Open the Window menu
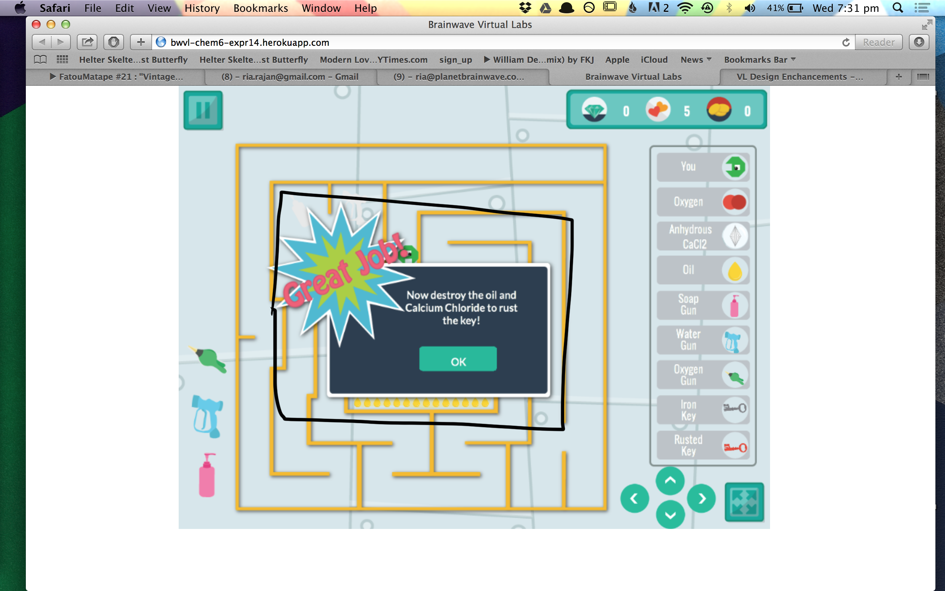The width and height of the screenshot is (945, 591). tap(321, 8)
